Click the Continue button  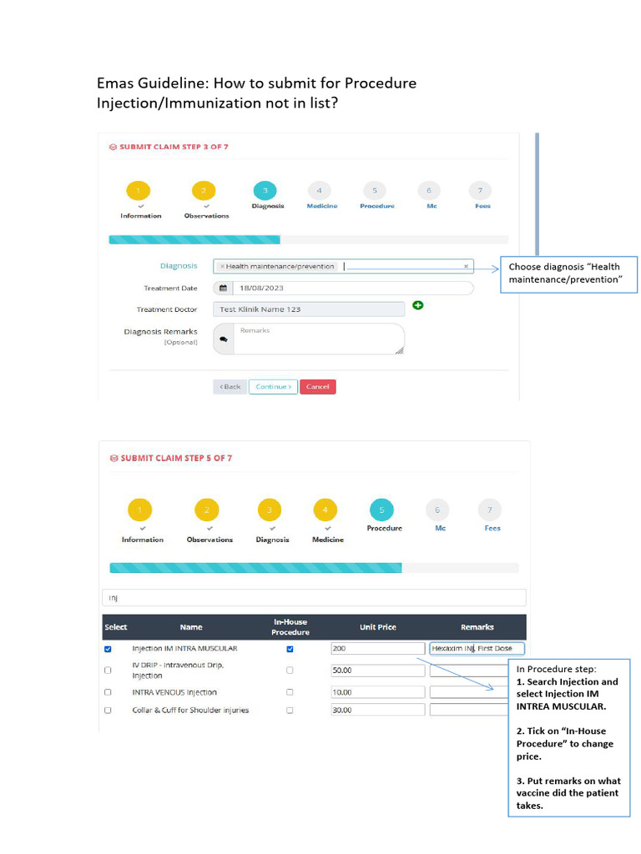tap(273, 387)
